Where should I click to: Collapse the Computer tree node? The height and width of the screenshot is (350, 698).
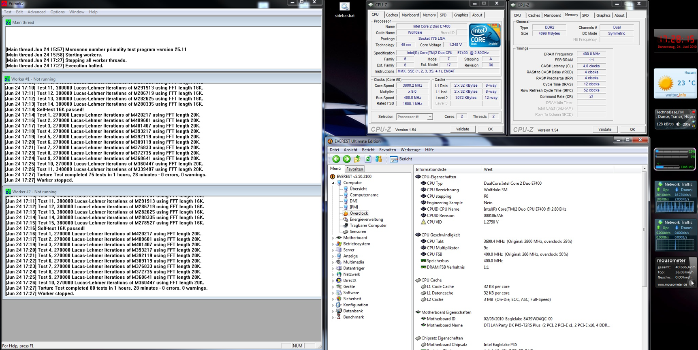tap(333, 183)
